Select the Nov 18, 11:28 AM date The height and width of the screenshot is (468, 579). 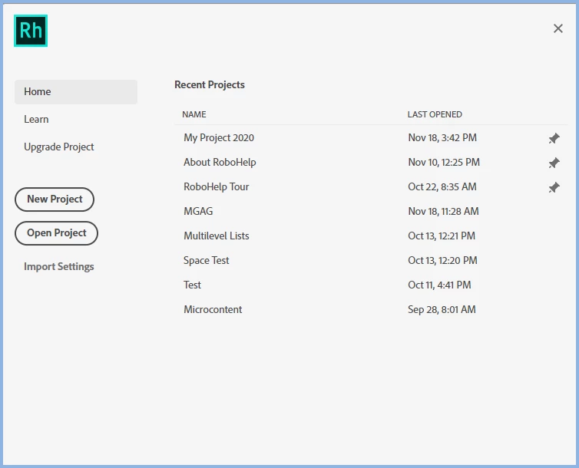point(444,211)
